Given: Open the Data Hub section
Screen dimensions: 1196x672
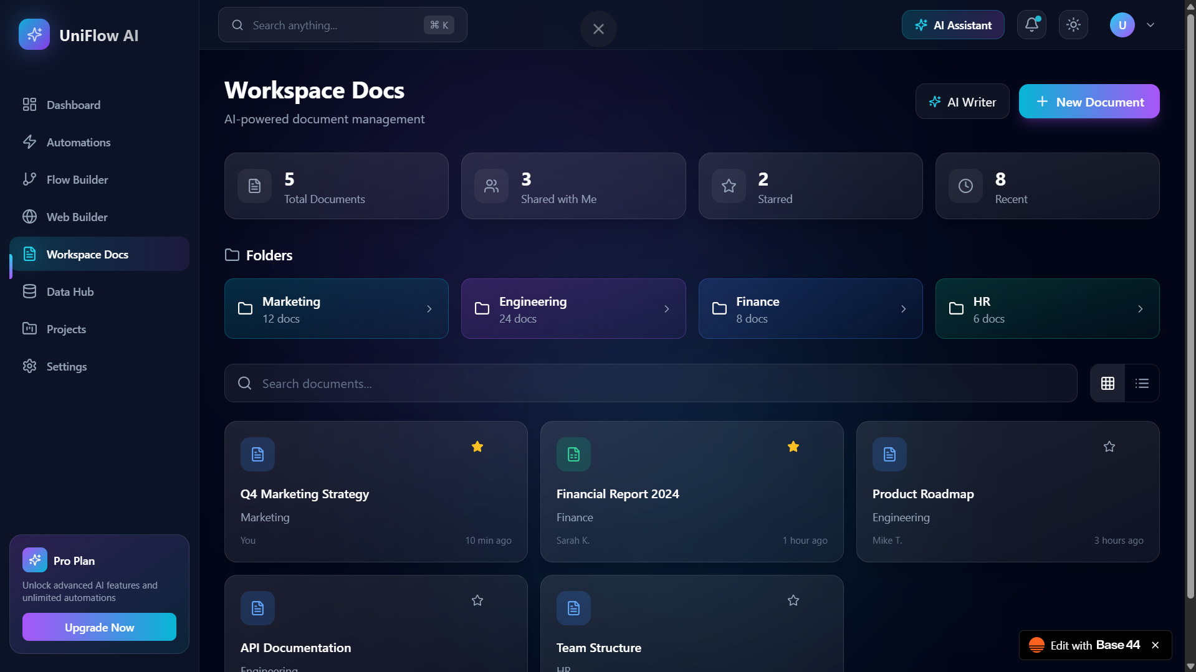Looking at the screenshot, I should (70, 291).
